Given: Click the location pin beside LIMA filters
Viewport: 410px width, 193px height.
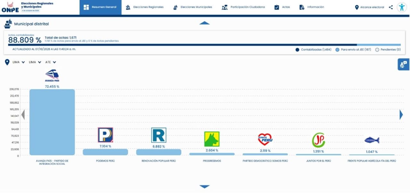Looking at the screenshot, I should pyautogui.click(x=7, y=62).
